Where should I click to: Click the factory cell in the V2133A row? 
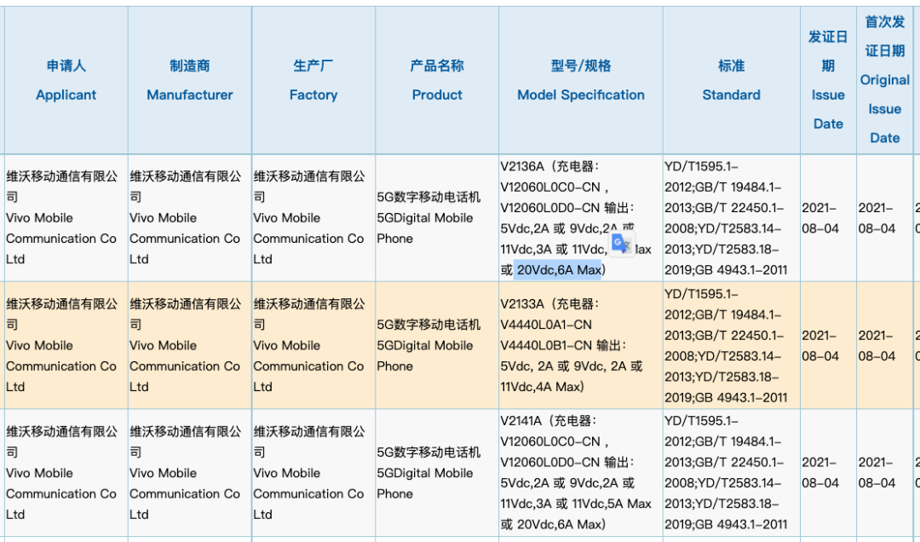(313, 345)
